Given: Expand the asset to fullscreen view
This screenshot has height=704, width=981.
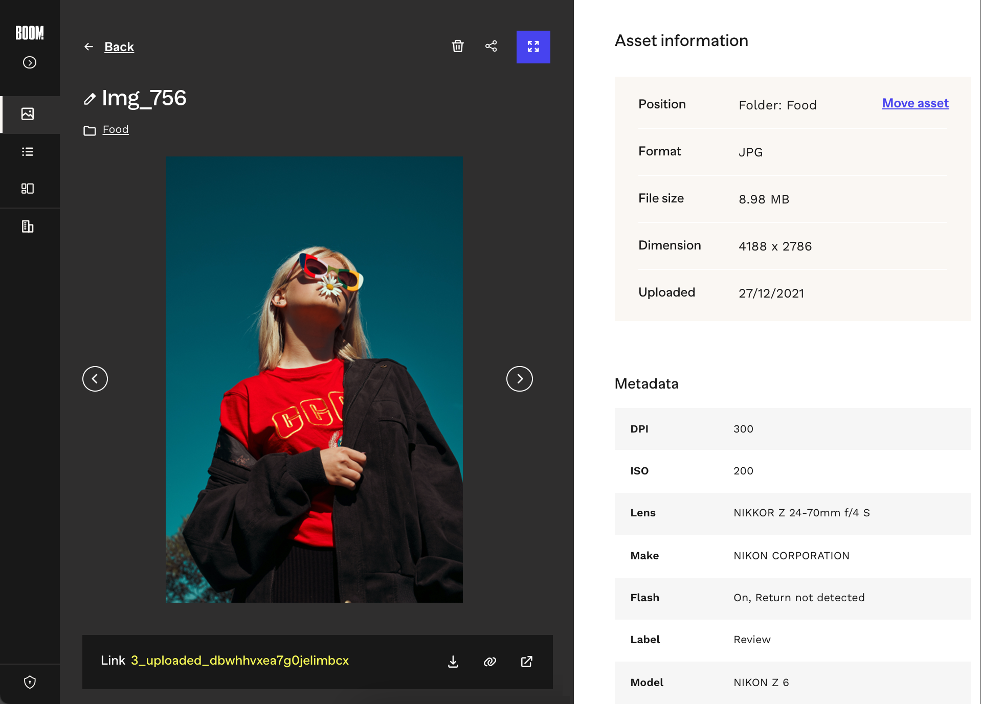Looking at the screenshot, I should click(533, 47).
